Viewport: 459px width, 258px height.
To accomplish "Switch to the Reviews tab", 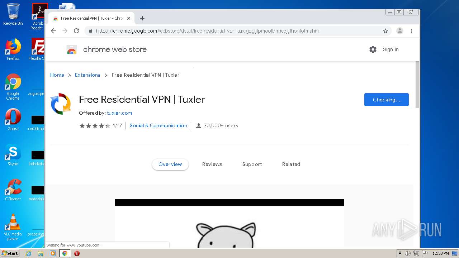I will [x=212, y=164].
